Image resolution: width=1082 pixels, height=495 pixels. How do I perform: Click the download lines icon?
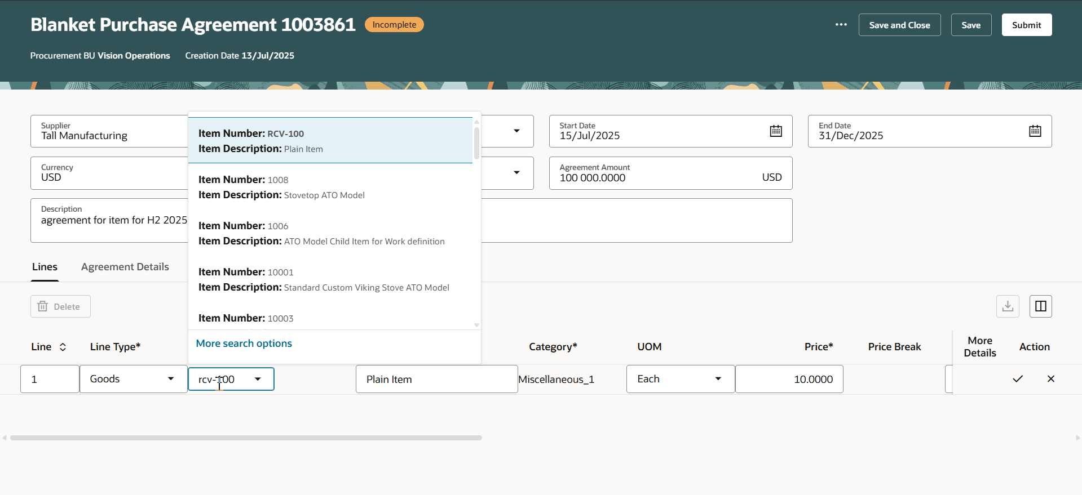coord(1008,306)
